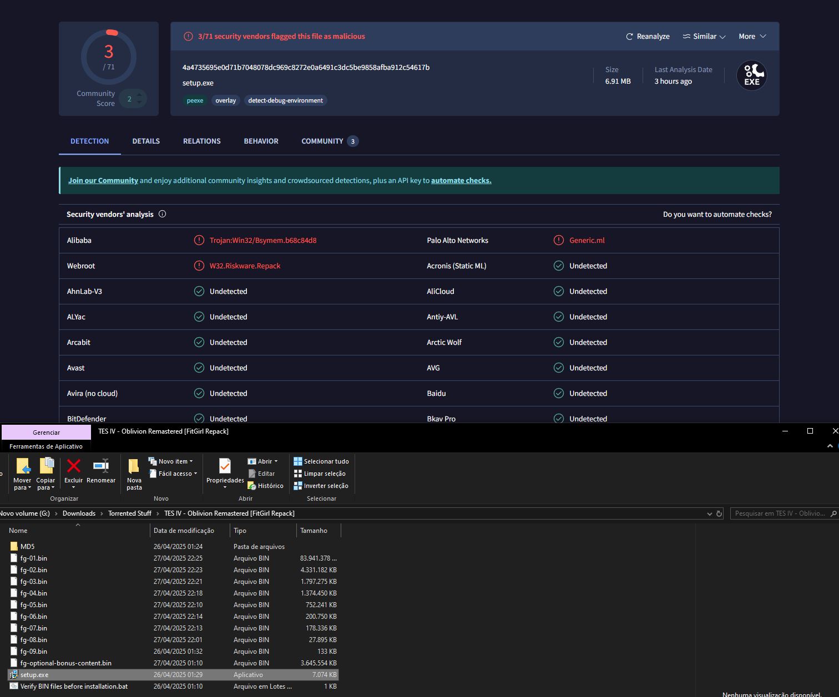Viewport: 839px width, 697px height.
Task: Click Limpar seleção
Action: [320, 474]
